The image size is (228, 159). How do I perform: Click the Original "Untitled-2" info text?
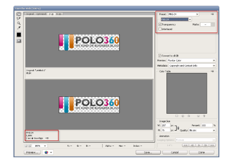[x=36, y=70]
